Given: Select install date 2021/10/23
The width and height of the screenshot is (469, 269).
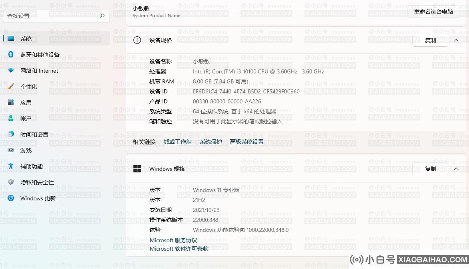Looking at the screenshot, I should 206,210.
